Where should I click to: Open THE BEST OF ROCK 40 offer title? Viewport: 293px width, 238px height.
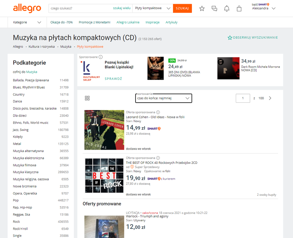click(162, 163)
